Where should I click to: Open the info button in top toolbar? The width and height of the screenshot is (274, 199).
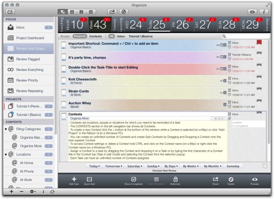pos(264,12)
